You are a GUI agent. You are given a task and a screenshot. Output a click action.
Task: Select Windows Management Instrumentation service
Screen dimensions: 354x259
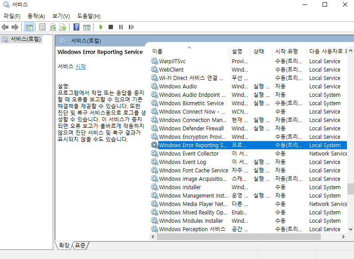[x=249, y=195]
